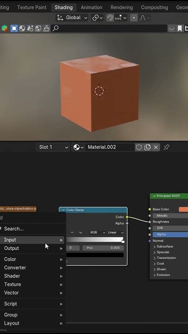Toggle the fake user shield icon
This screenshot has height=334, width=188.
click(x=139, y=147)
